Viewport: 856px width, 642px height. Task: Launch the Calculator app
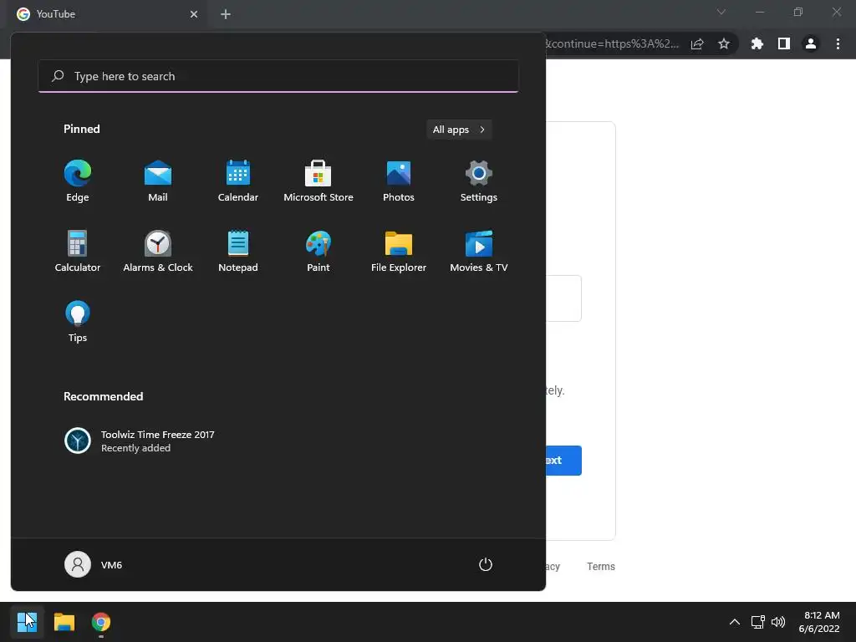[x=78, y=251]
